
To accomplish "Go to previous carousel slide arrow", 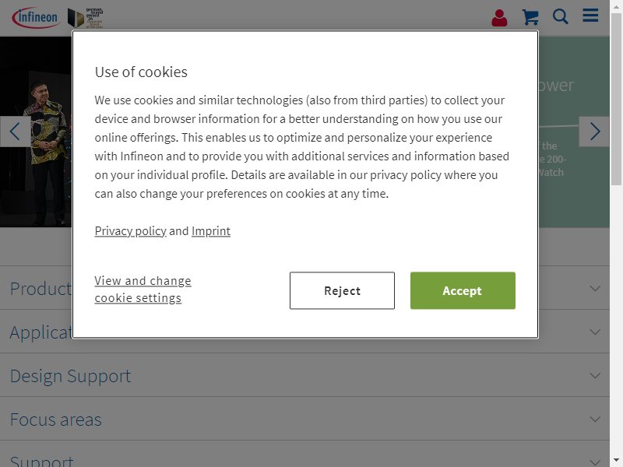I will tap(15, 132).
